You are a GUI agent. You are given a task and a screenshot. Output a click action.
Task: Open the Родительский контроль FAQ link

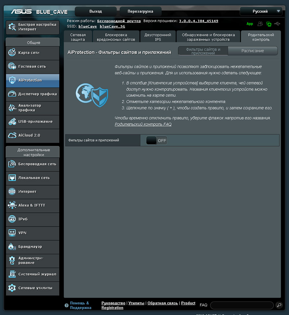[143, 124]
